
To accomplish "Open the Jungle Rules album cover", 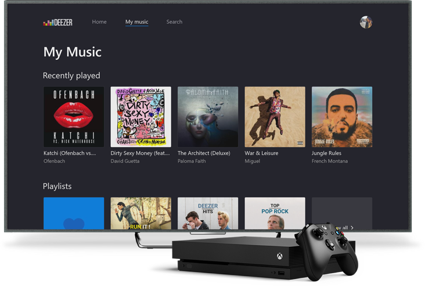I will coord(342,117).
